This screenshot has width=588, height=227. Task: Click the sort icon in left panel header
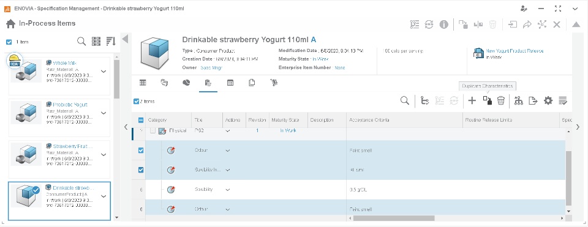111,41
